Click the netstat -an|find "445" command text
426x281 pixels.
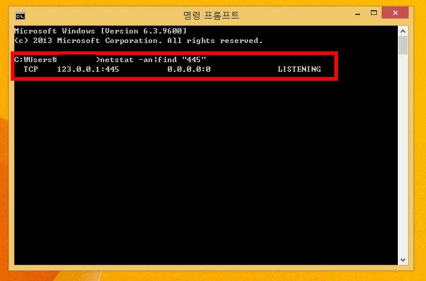click(x=153, y=60)
